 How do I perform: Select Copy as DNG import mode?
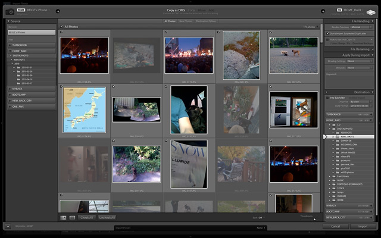point(176,10)
